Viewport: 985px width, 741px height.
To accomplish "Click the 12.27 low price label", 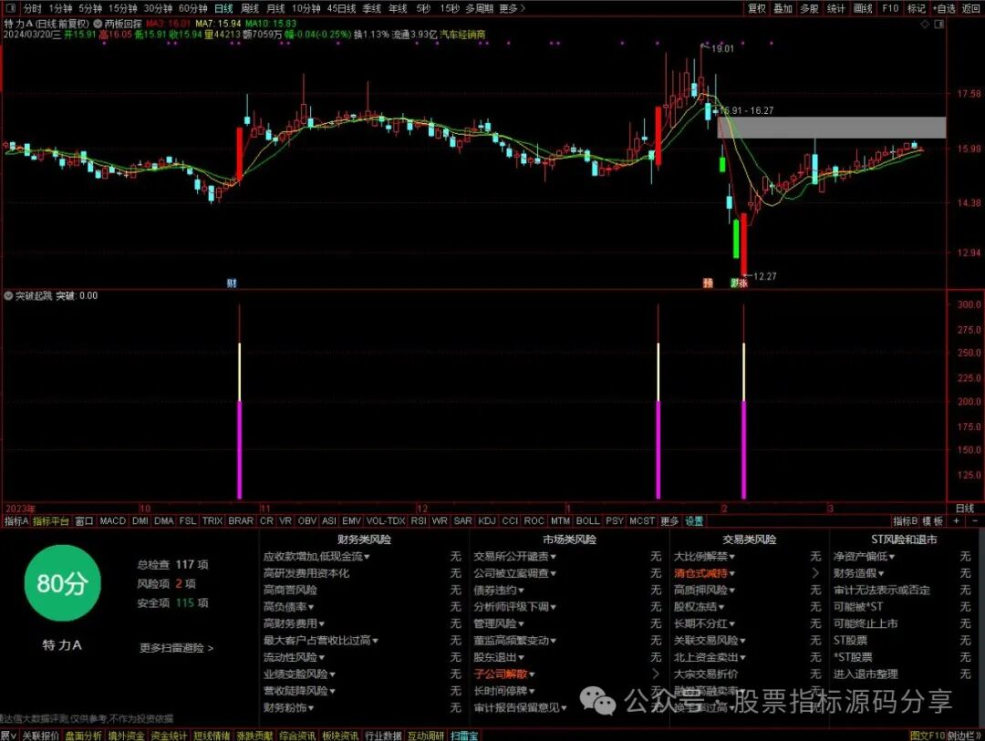I will pyautogui.click(x=764, y=276).
